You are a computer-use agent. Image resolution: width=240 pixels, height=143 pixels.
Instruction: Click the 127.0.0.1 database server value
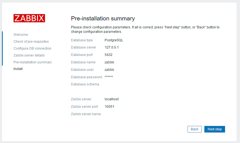click(x=112, y=47)
